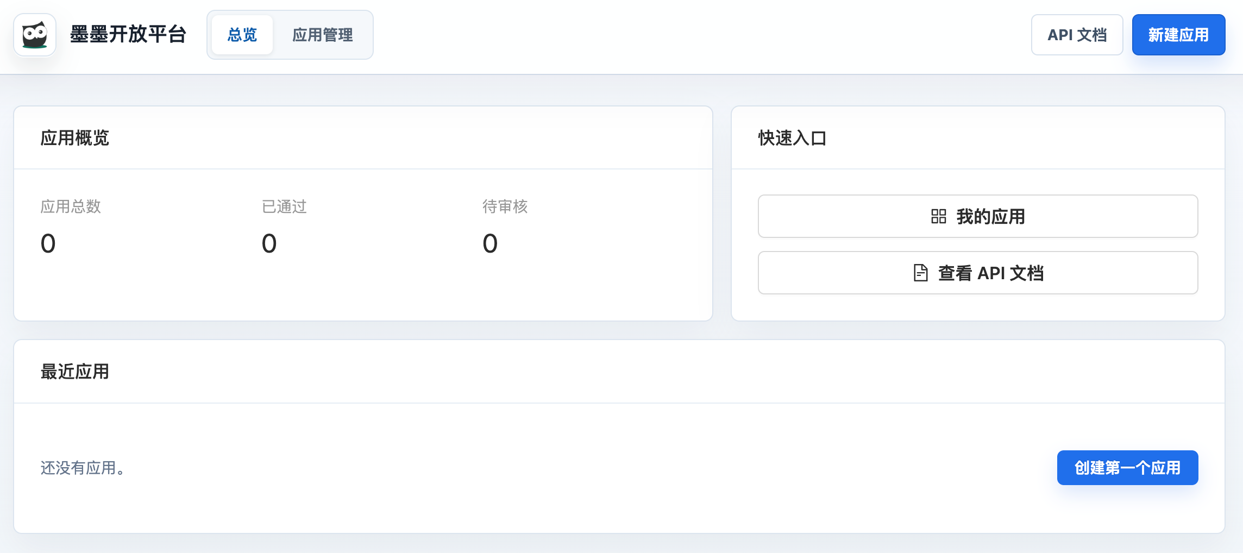Click 创建第一个应用 button
1243x553 pixels.
(x=1127, y=468)
